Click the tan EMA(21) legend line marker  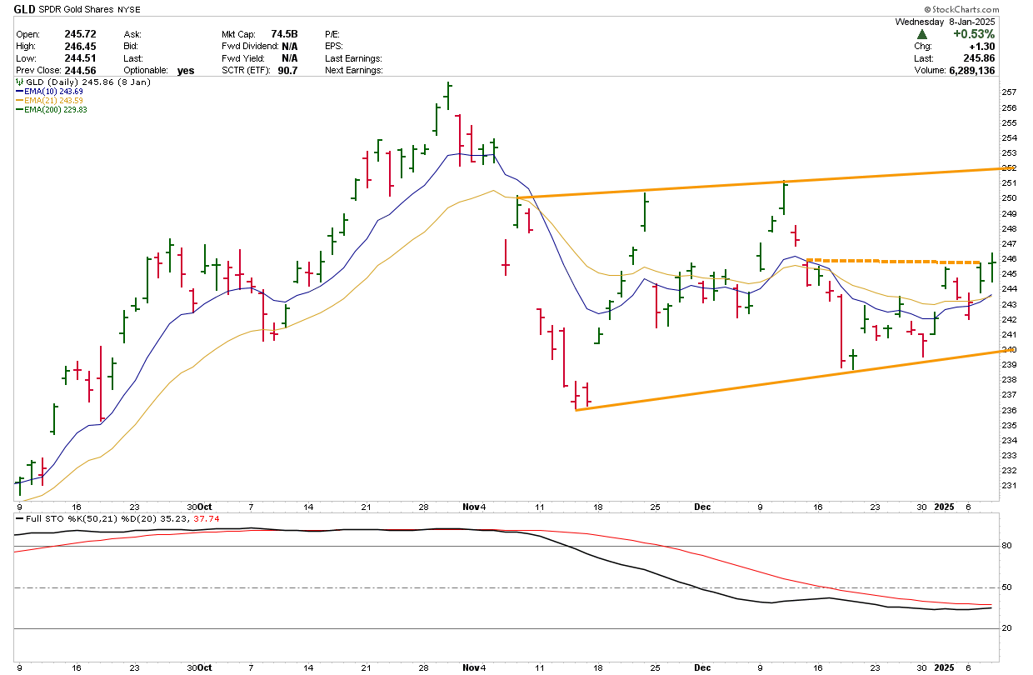point(19,101)
